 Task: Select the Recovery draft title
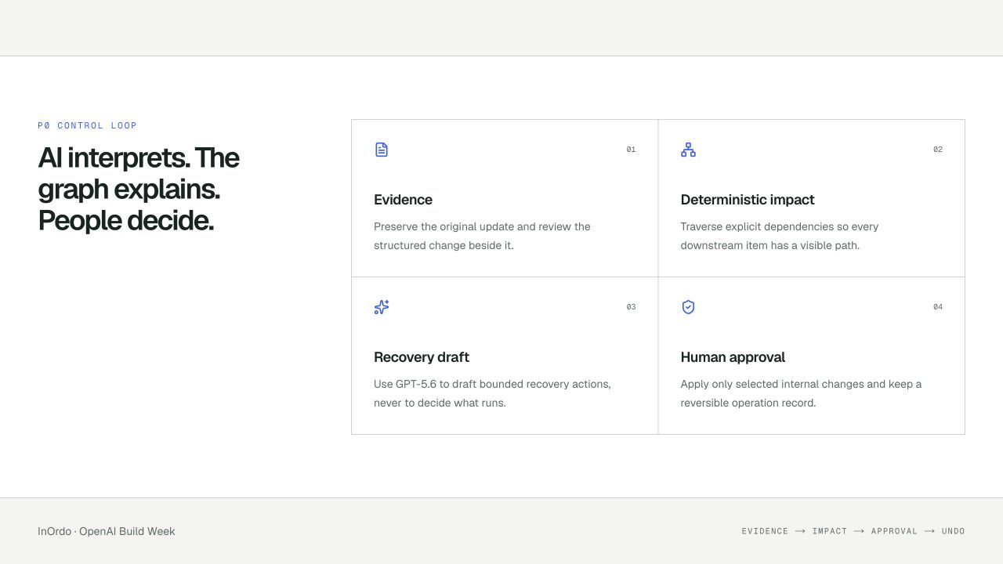(422, 357)
